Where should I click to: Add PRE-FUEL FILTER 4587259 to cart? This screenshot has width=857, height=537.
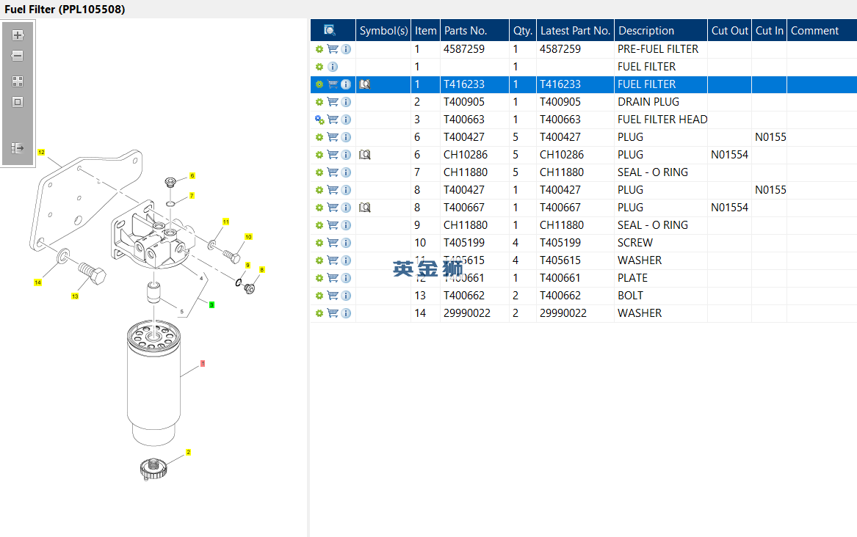(333, 49)
